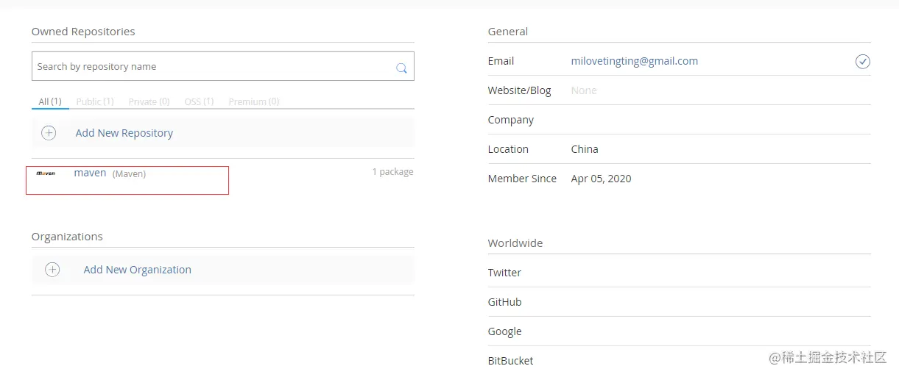899x377 pixels.
Task: Click the GitHub row under Worldwide
Action: [x=679, y=302]
